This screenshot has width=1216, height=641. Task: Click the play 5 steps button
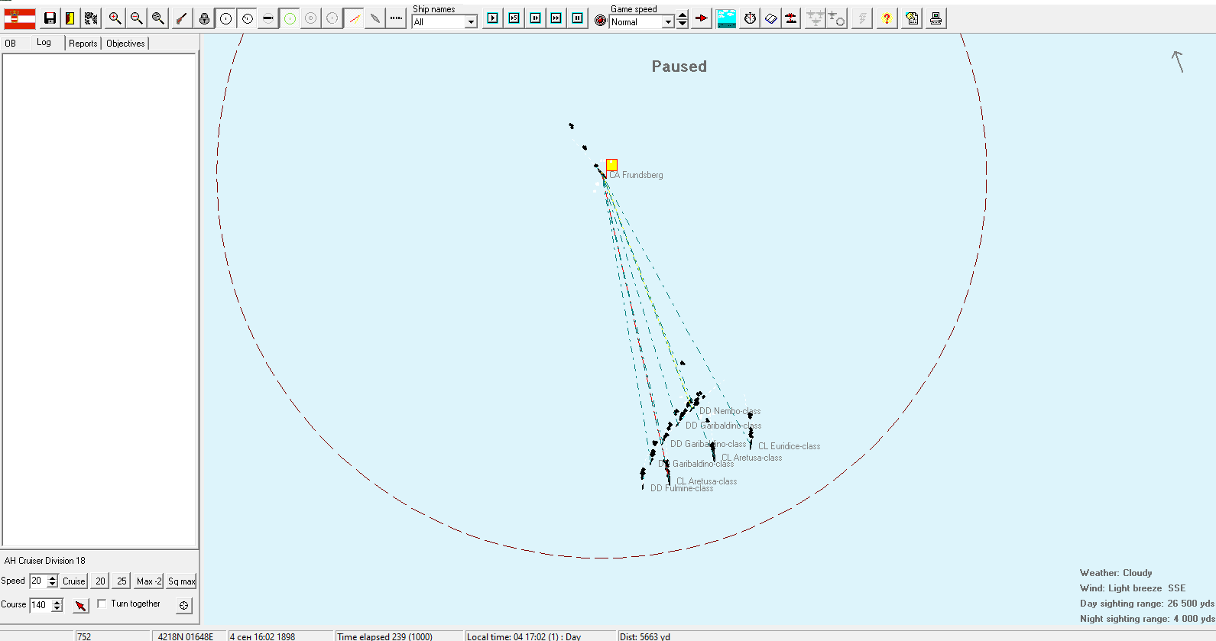[x=514, y=18]
